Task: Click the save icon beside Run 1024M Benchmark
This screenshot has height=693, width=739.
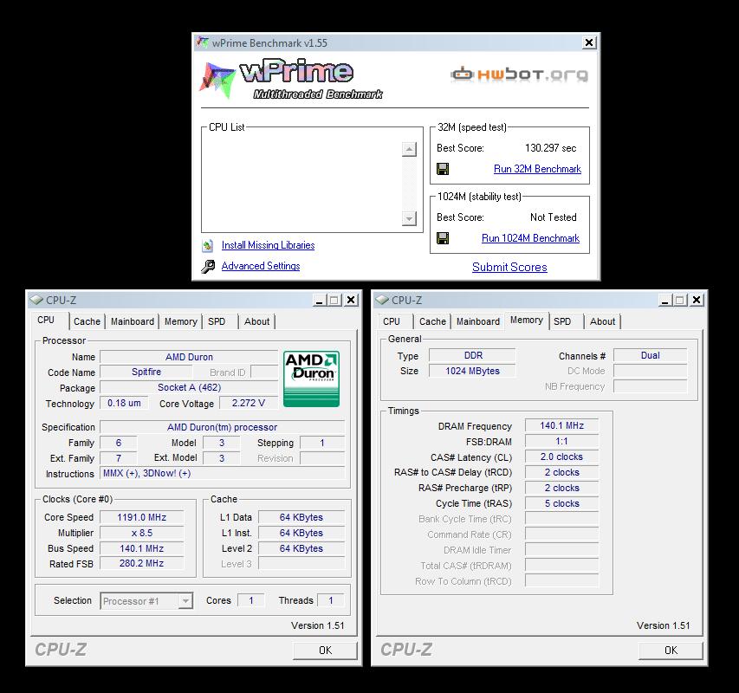Action: pyautogui.click(x=443, y=238)
